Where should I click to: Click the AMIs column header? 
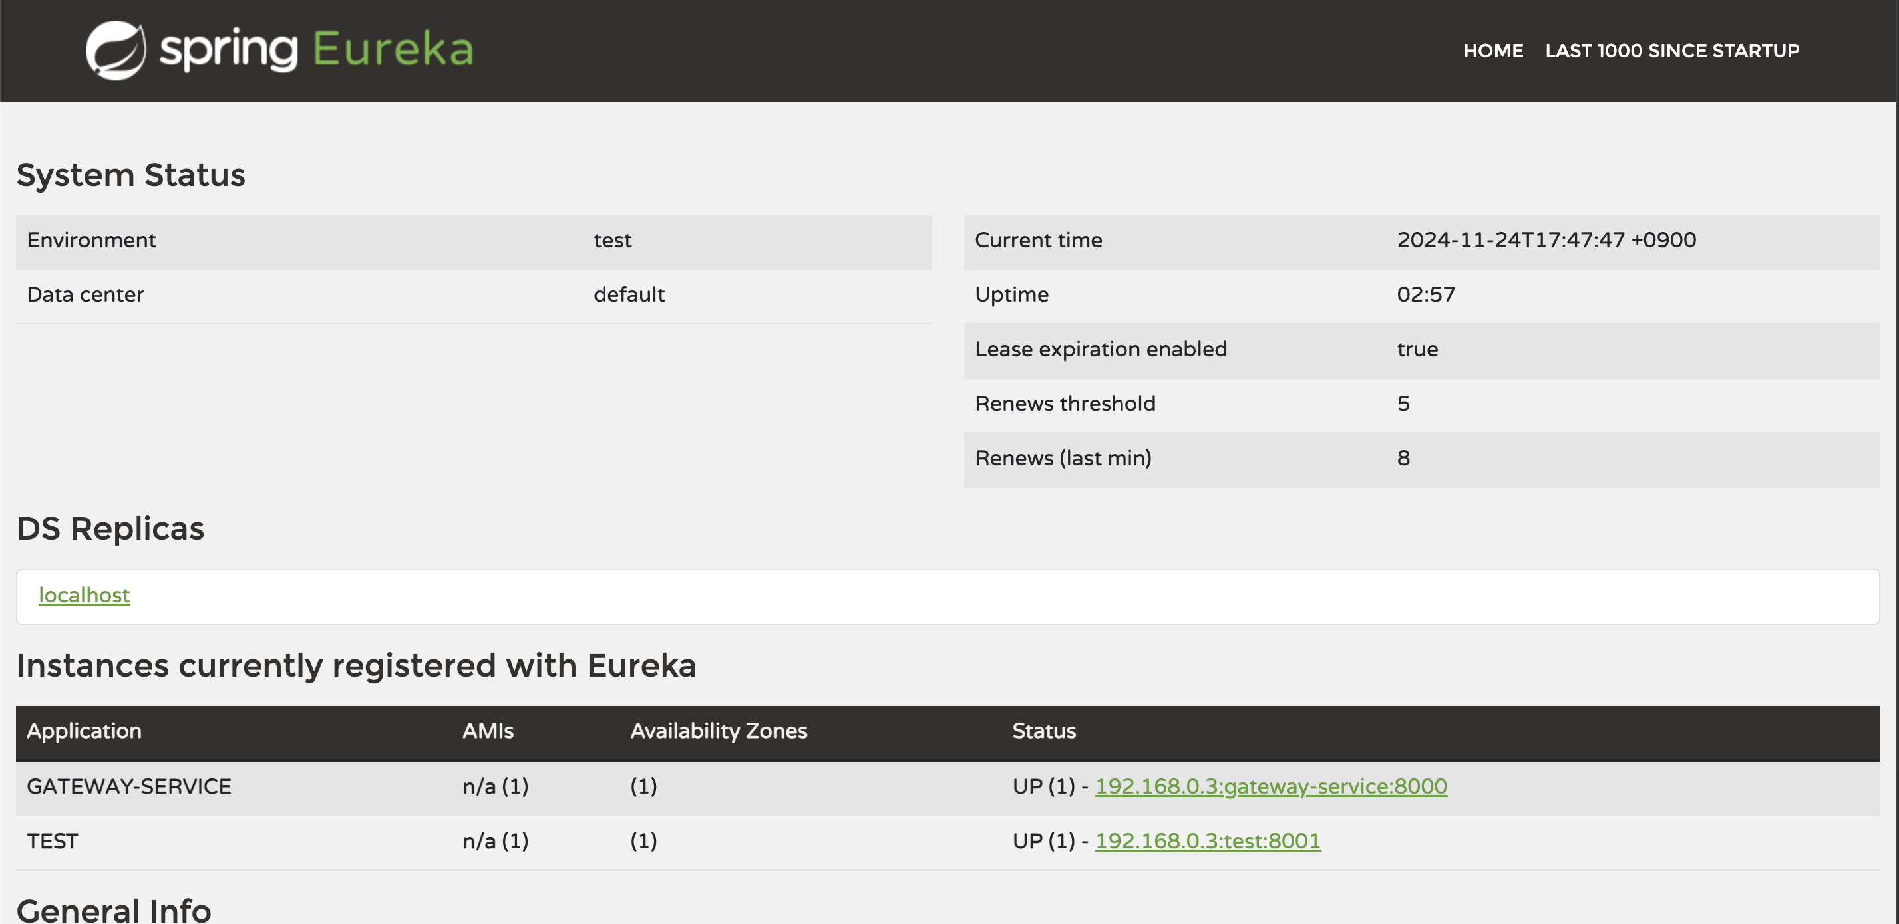488,731
